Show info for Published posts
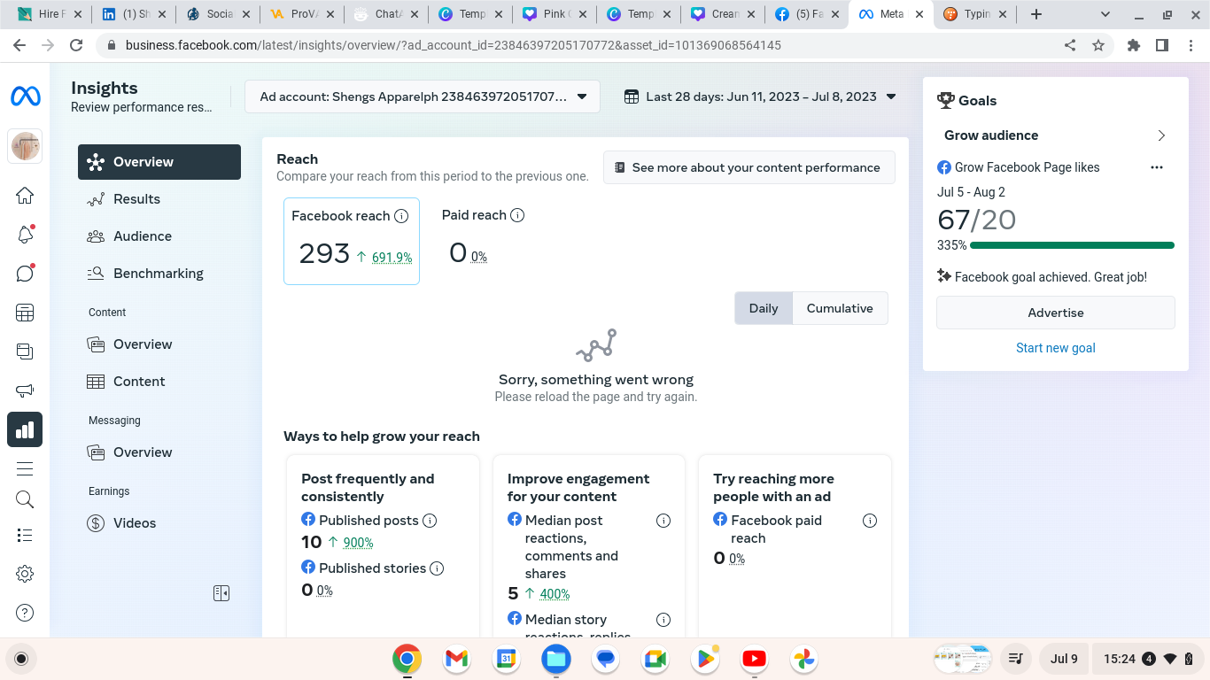Viewport: 1210px width, 680px height. pyautogui.click(x=430, y=521)
